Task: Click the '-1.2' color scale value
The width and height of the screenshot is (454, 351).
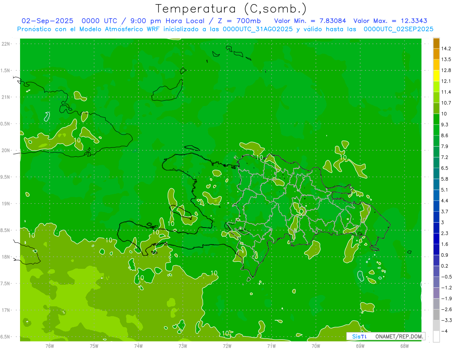Action: coord(446,288)
